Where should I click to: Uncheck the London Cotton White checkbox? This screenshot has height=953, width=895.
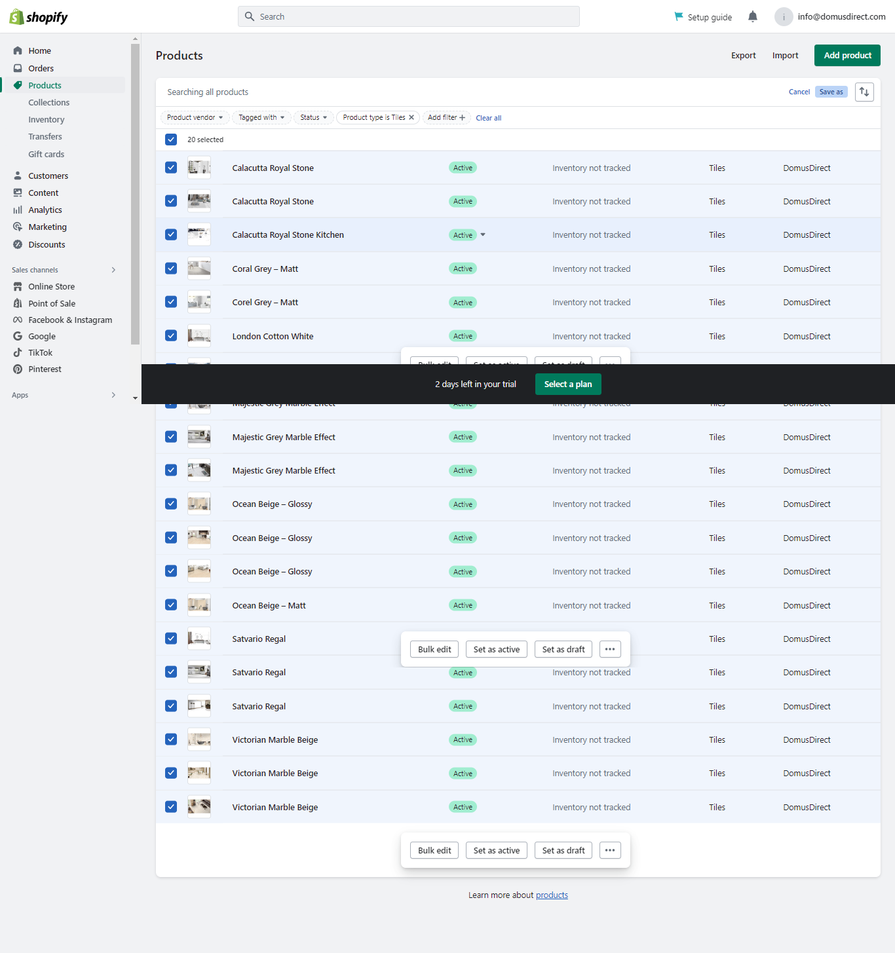coord(171,336)
